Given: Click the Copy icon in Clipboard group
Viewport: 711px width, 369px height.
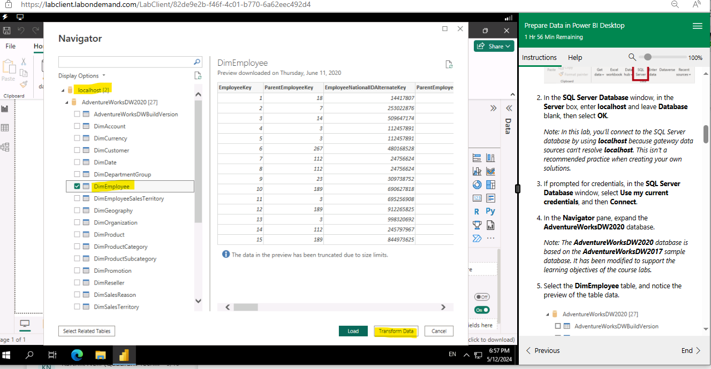Looking at the screenshot, I should click(x=24, y=73).
